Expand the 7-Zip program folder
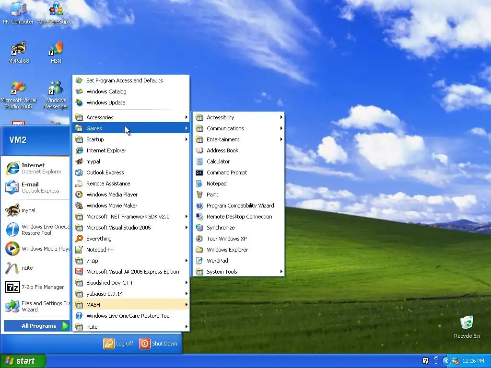The width and height of the screenshot is (491, 368). (131, 260)
